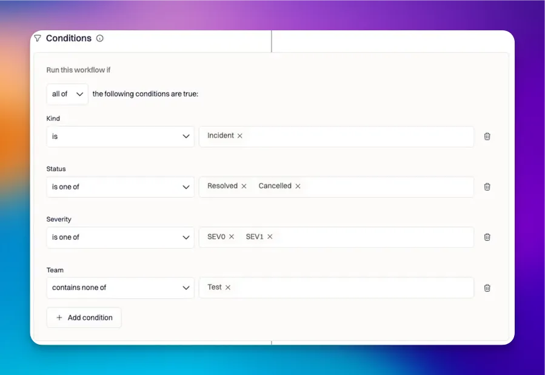Click the Conditions info icon
Image resolution: width=545 pixels, height=375 pixels.
point(100,38)
